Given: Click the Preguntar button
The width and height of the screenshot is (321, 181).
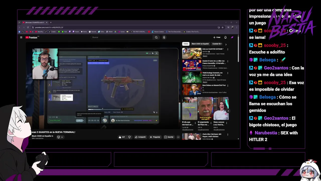Looking at the screenshot, I should (x=155, y=137).
